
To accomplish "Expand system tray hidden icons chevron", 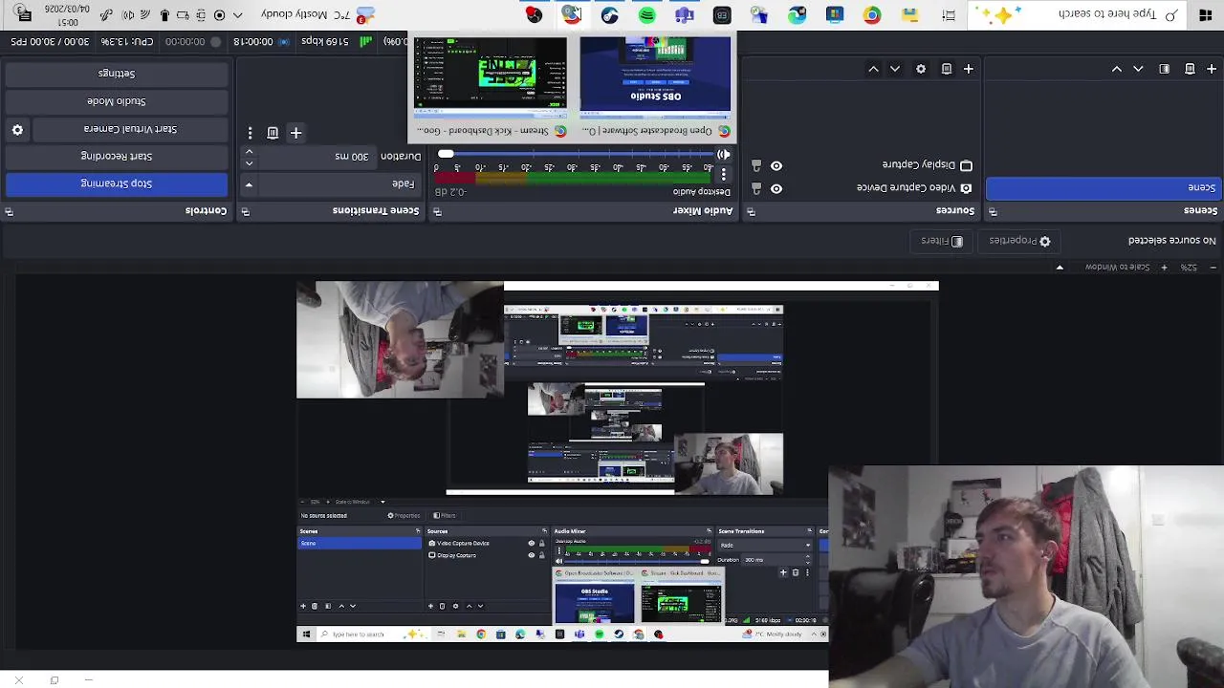I will tap(237, 14).
